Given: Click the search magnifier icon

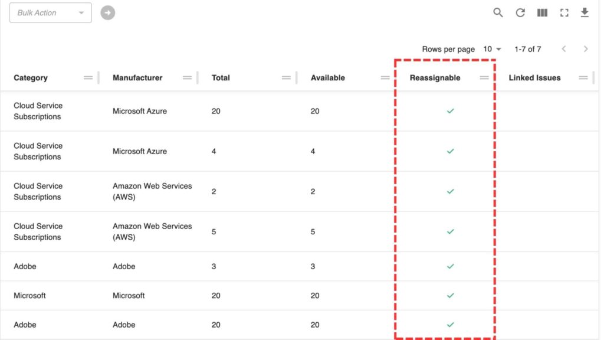Looking at the screenshot, I should (x=498, y=12).
